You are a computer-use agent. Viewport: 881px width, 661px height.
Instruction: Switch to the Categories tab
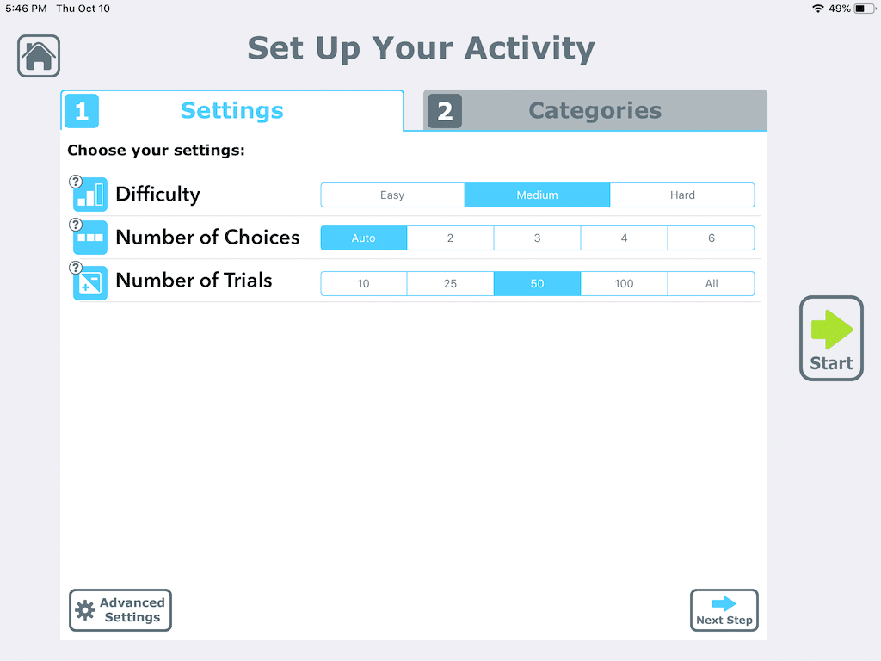[594, 110]
